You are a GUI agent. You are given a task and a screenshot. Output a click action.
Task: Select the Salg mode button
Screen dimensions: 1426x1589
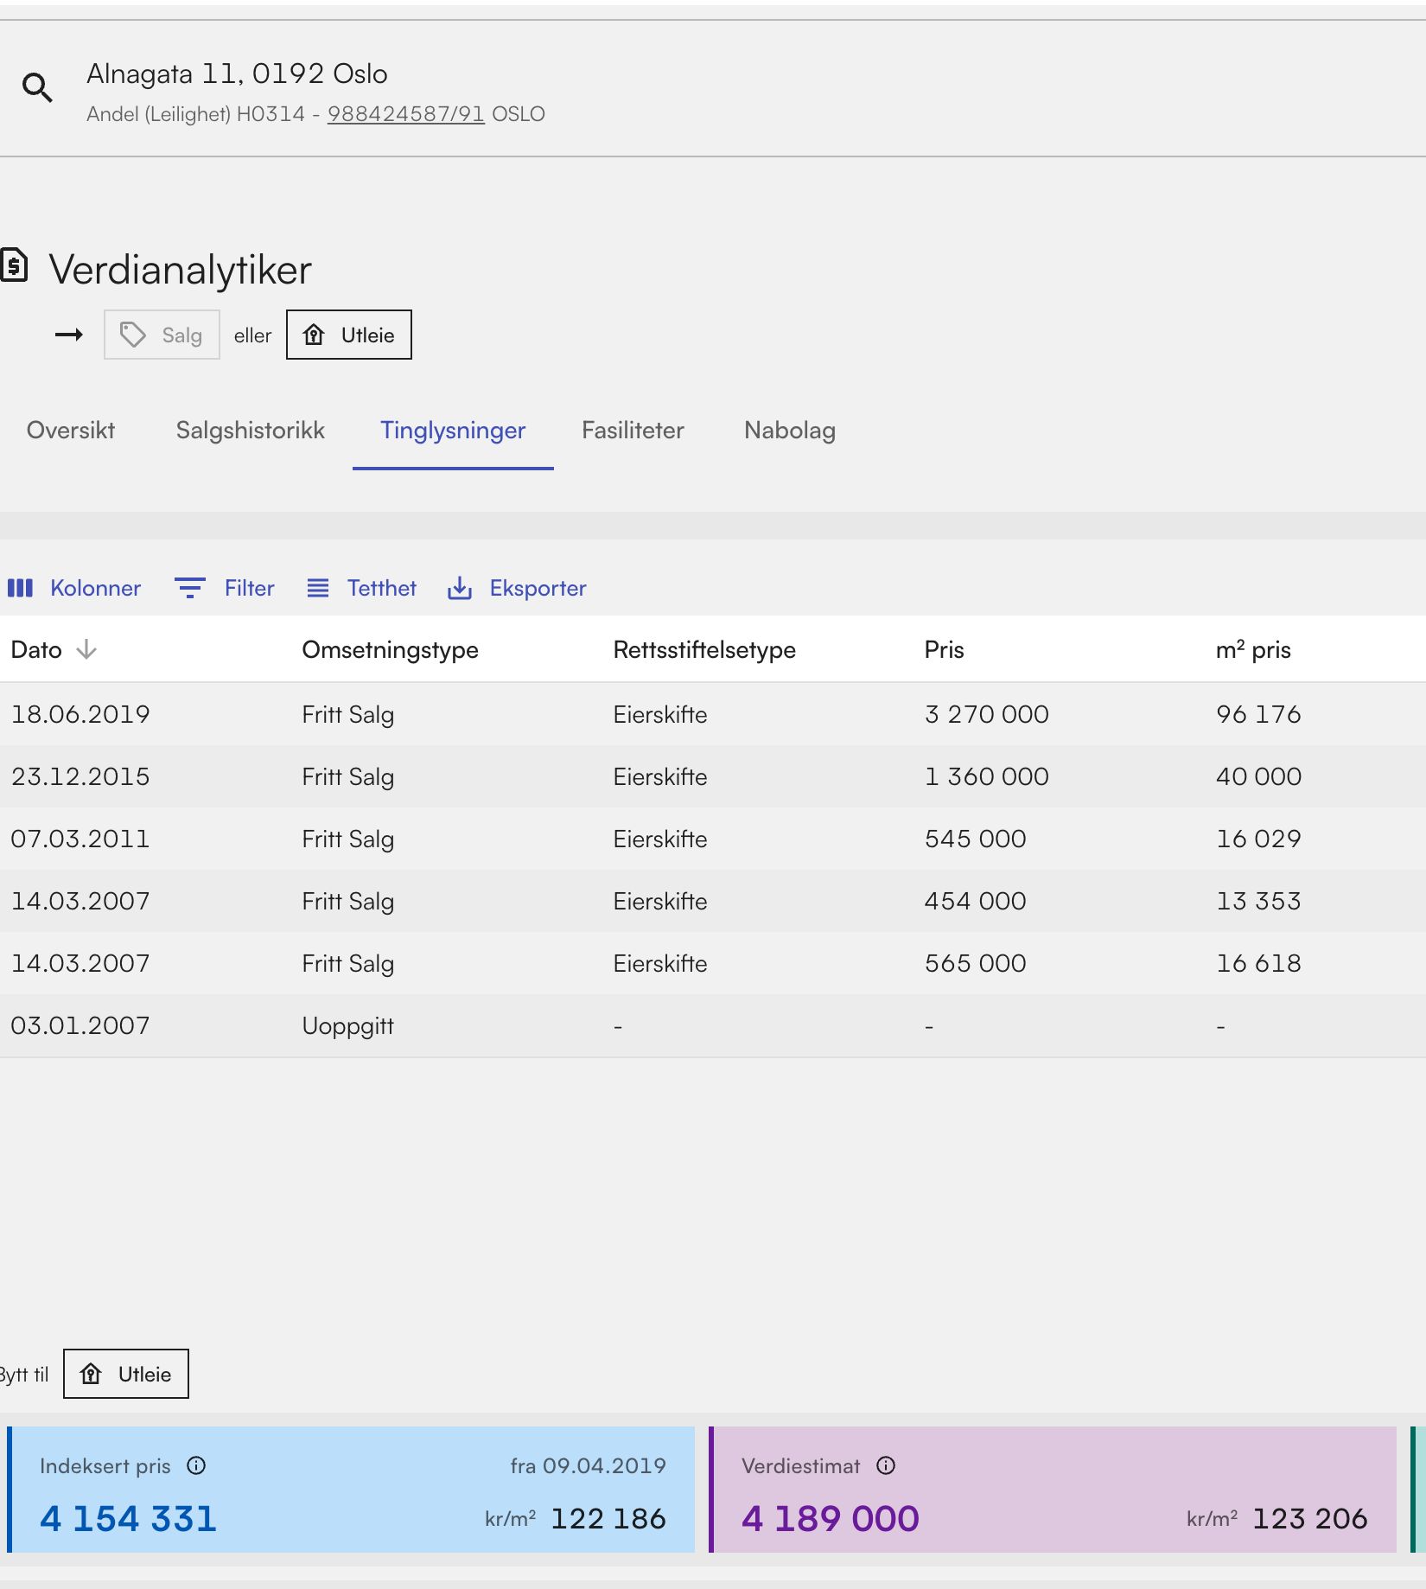click(162, 335)
